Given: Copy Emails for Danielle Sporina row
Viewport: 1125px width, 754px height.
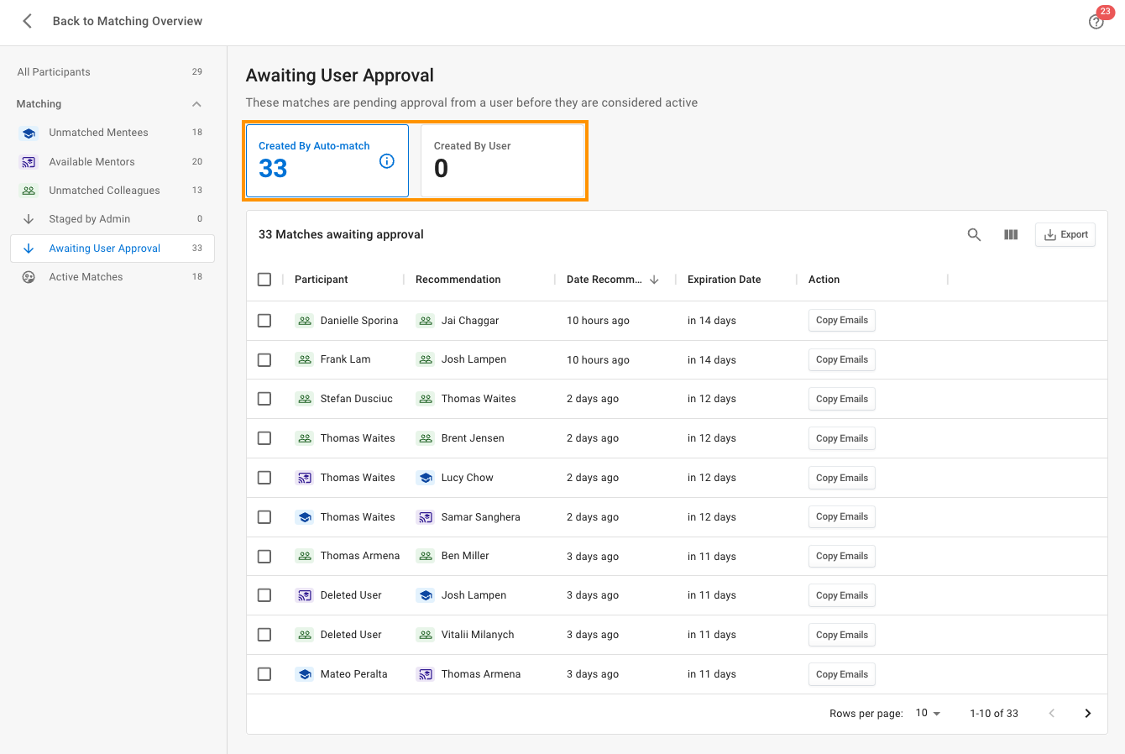Looking at the screenshot, I should coord(842,321).
